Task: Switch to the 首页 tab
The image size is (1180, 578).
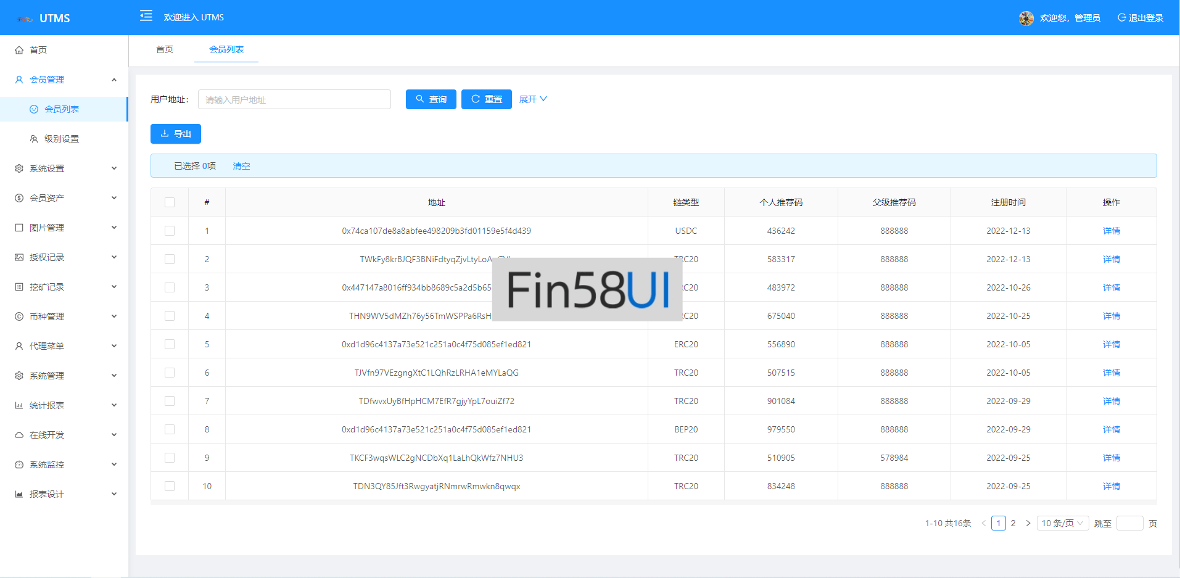Action: pyautogui.click(x=165, y=49)
